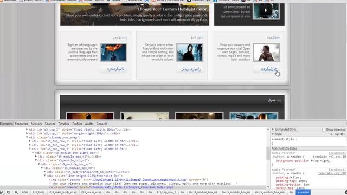
Task: Click the scroll-down arrow of the Elements panel
Action: [x=268, y=187]
